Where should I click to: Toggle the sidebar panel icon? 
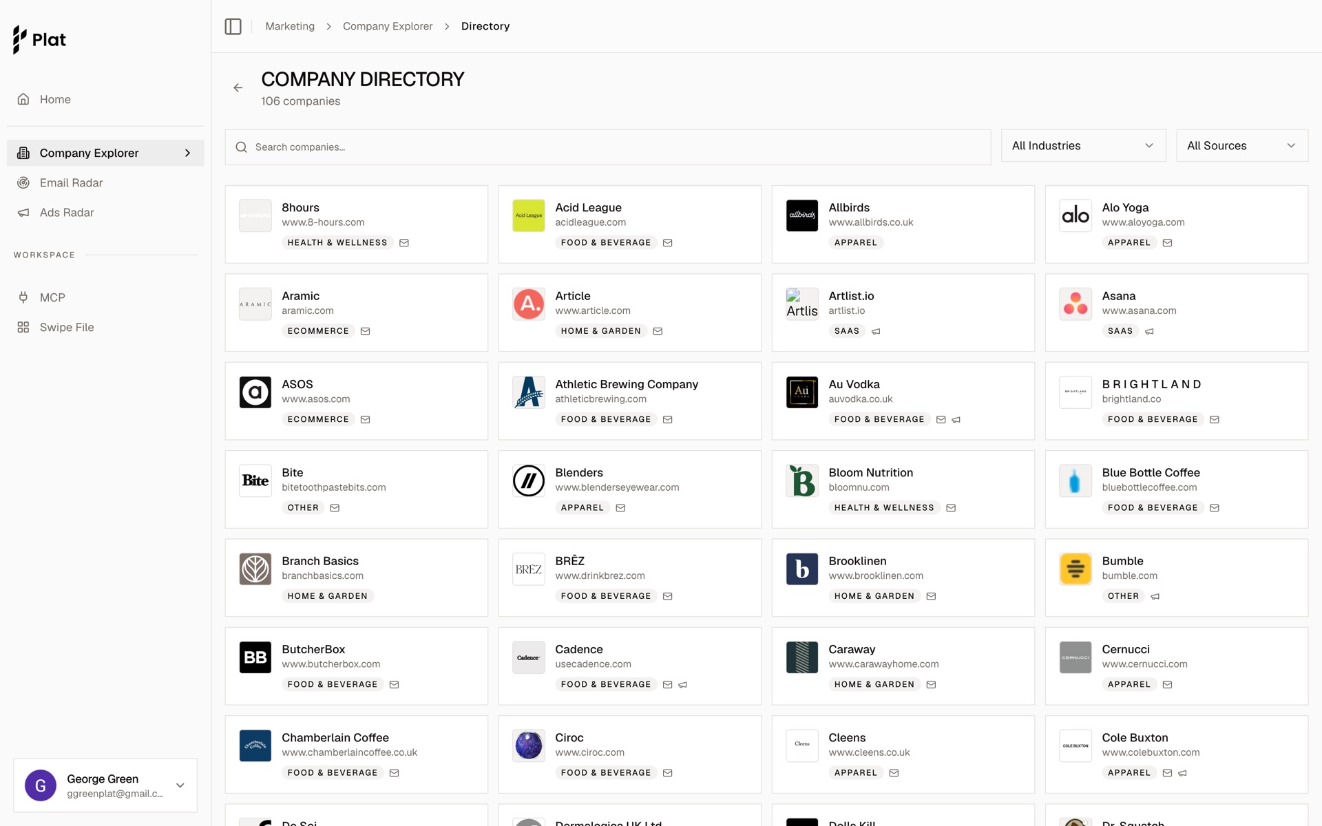pyautogui.click(x=233, y=26)
